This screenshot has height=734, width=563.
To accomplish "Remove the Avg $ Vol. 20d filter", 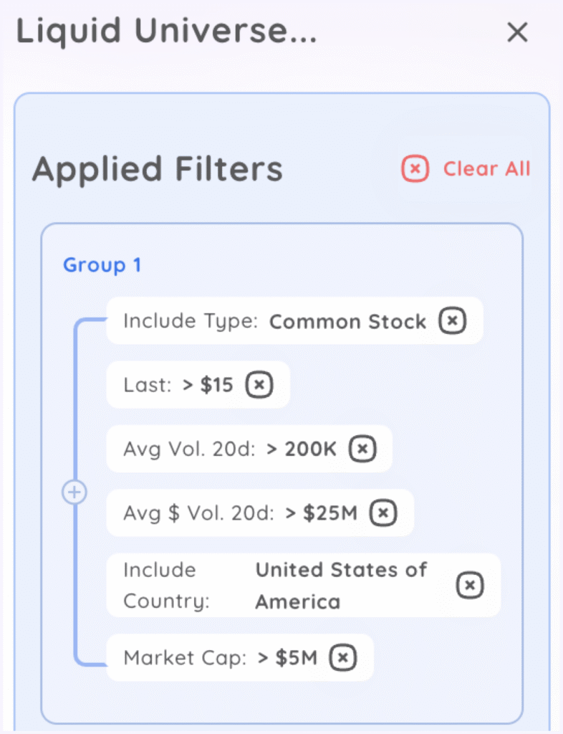I will coord(383,513).
